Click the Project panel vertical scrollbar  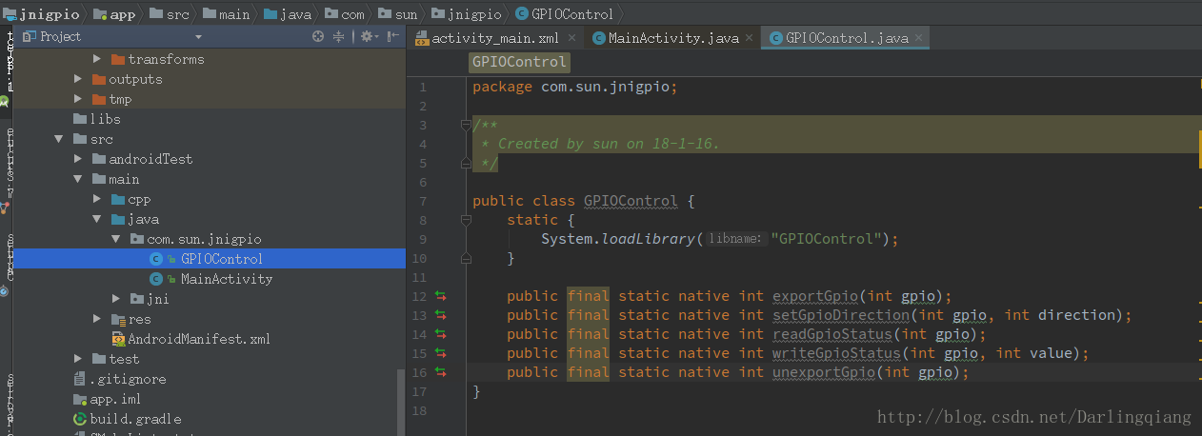400,402
